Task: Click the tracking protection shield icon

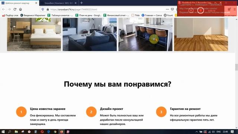Action: pos(43,9)
